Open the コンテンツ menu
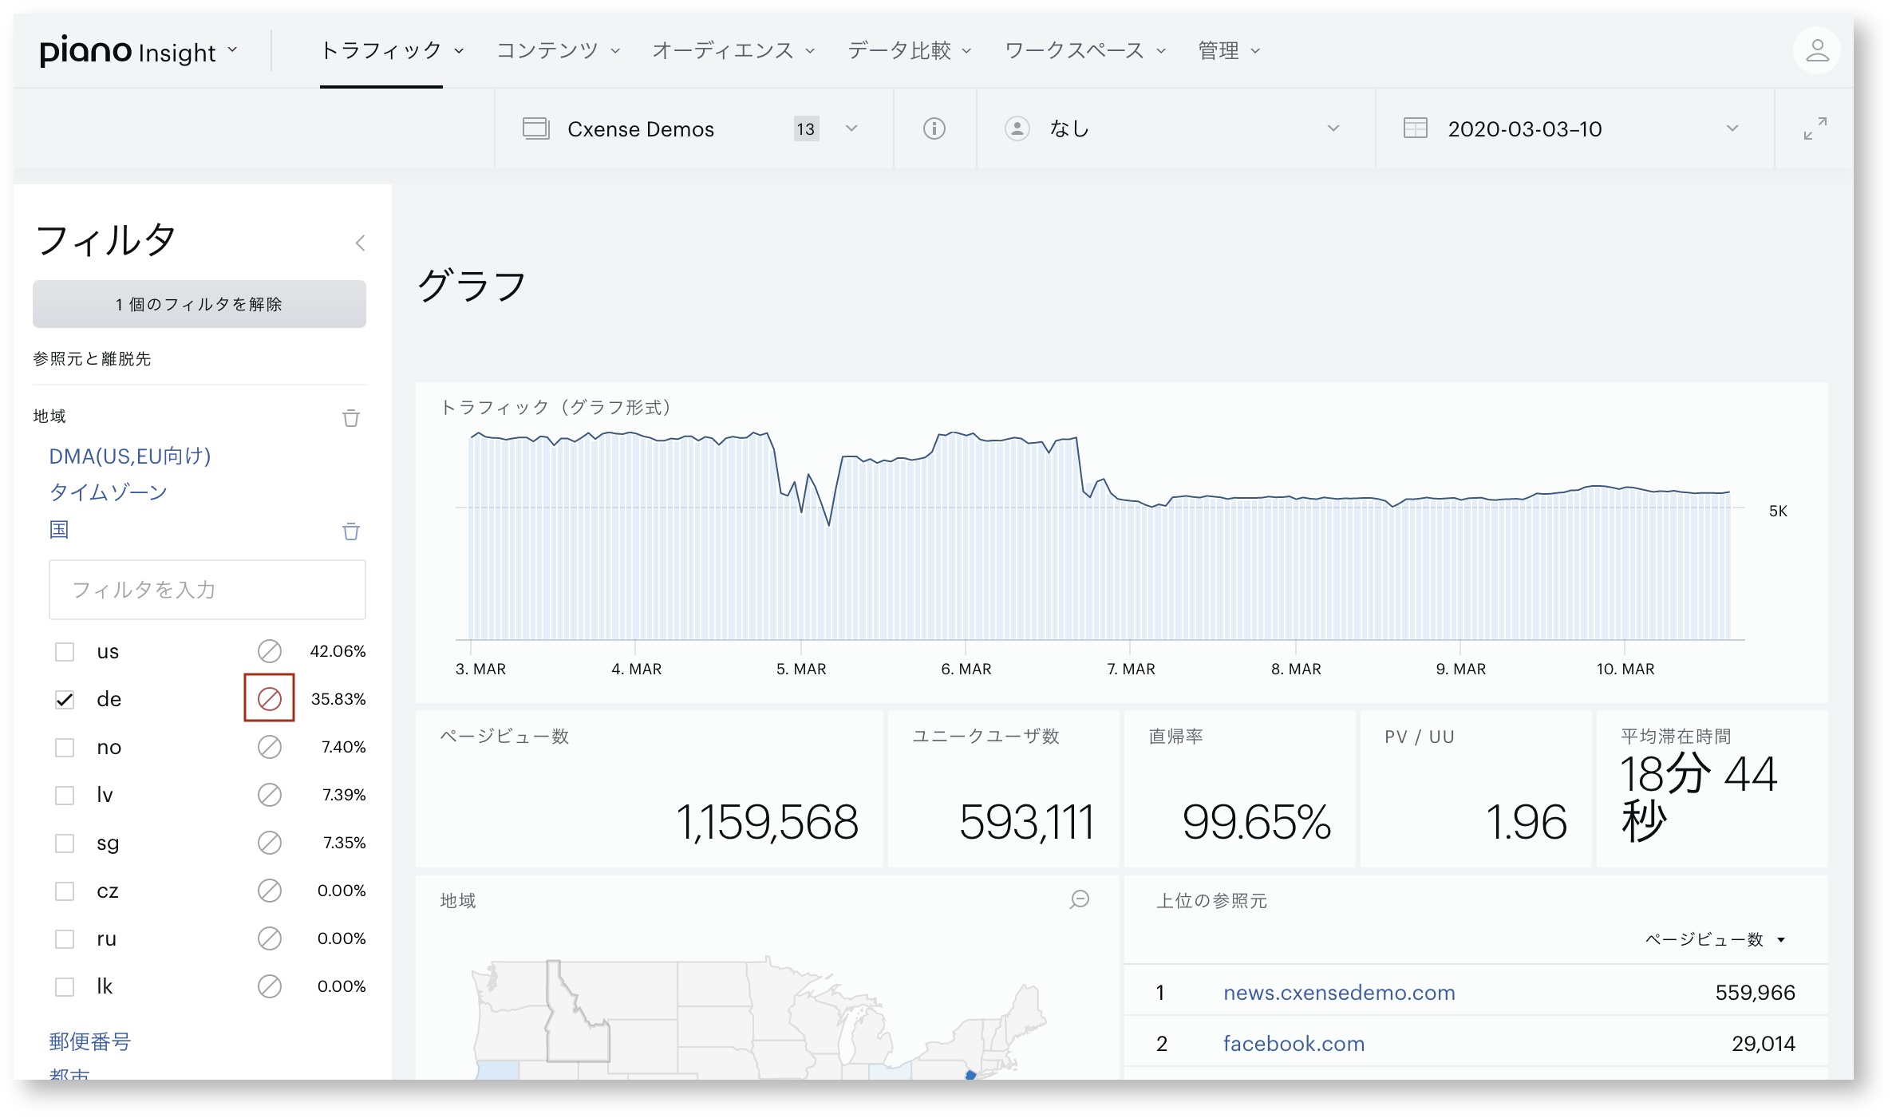 click(x=558, y=50)
